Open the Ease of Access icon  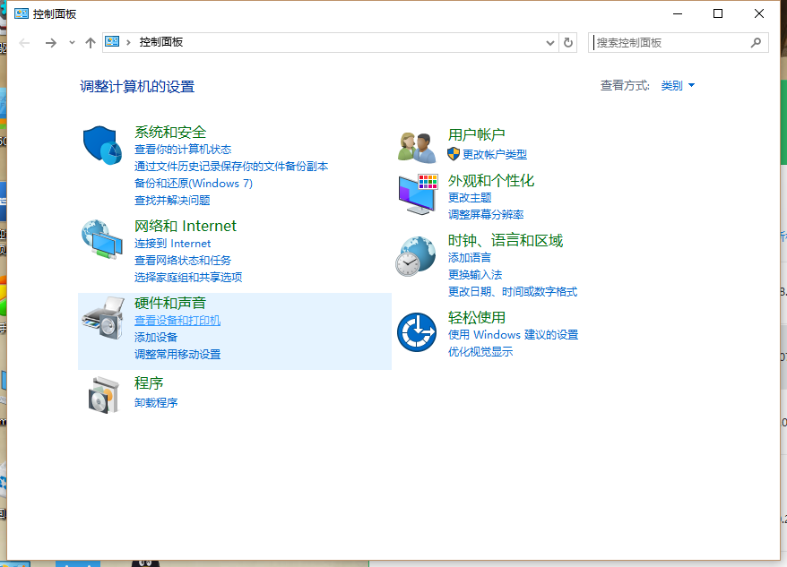[417, 332]
